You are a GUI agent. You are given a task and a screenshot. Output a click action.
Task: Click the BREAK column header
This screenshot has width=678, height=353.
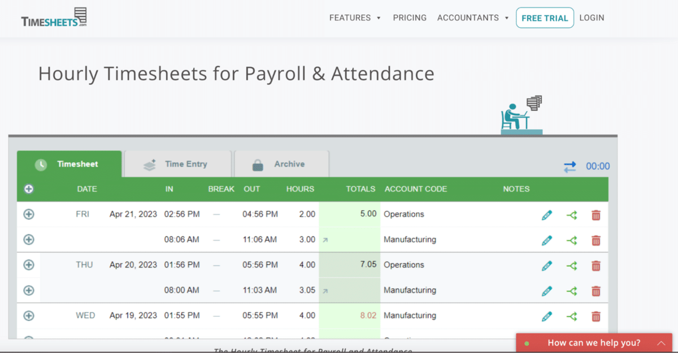221,189
